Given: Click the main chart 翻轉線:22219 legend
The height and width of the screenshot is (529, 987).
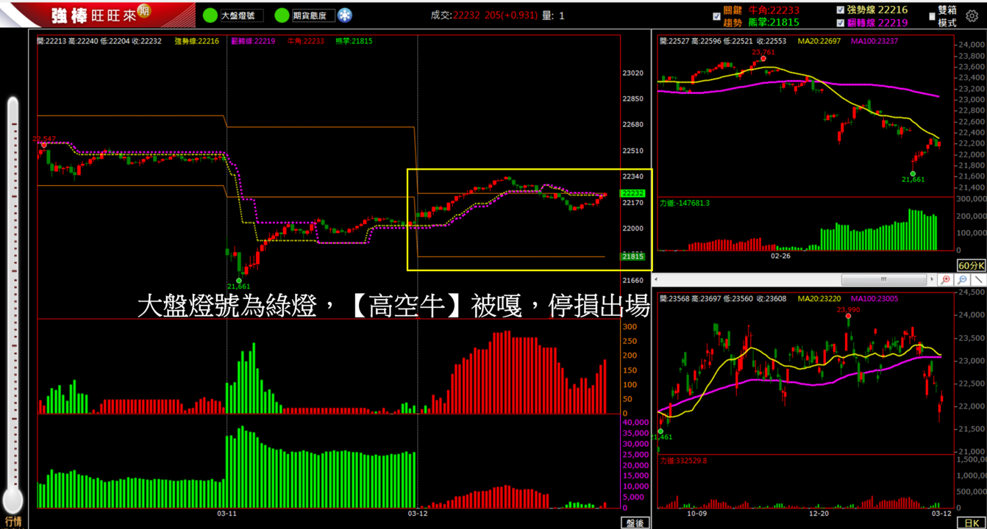Looking at the screenshot, I should (x=252, y=41).
